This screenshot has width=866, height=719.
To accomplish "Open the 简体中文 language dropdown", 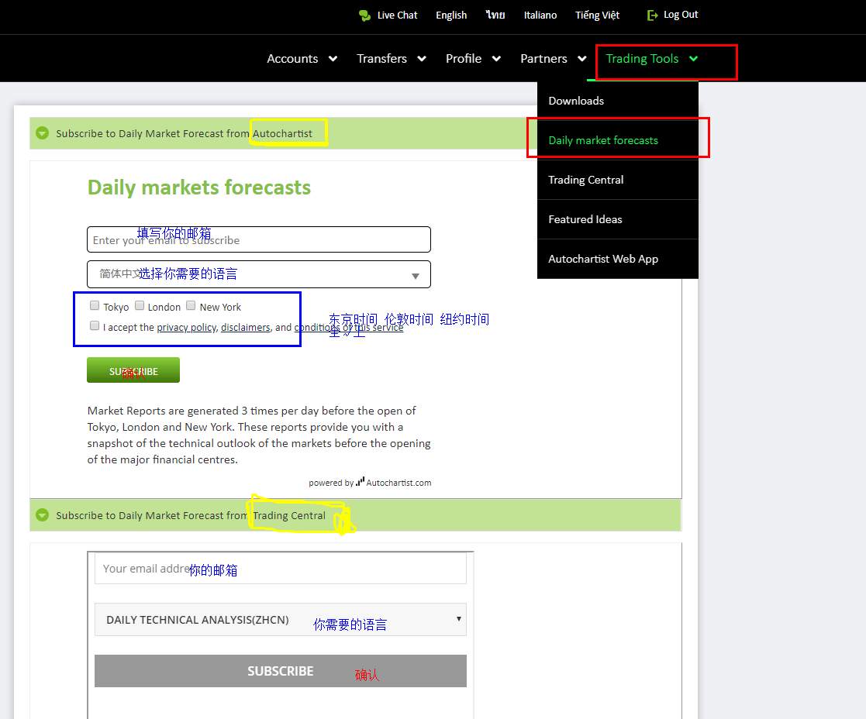I will 259,274.
